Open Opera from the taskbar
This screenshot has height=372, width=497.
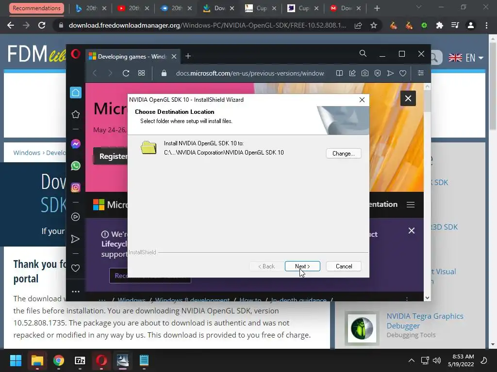coord(101,360)
